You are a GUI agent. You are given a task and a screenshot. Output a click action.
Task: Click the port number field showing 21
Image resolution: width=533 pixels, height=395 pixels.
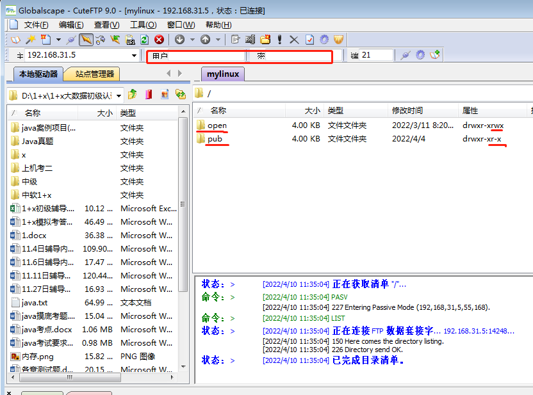click(376, 56)
